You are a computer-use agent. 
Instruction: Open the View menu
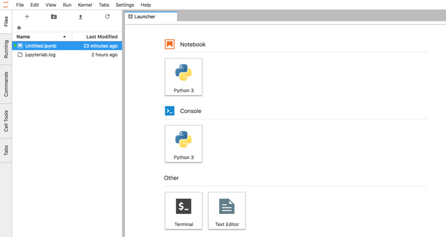(x=51, y=5)
